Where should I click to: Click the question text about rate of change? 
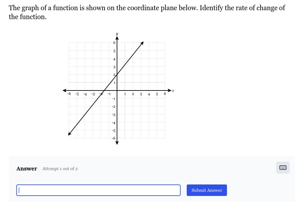pyautogui.click(x=147, y=12)
